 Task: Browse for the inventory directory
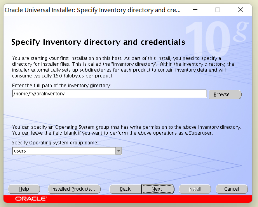[x=225, y=95]
